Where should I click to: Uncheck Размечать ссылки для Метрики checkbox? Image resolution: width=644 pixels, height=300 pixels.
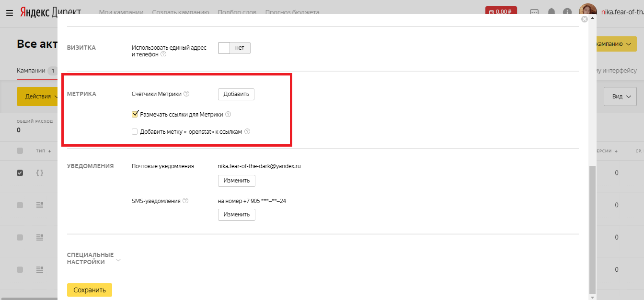pos(135,115)
